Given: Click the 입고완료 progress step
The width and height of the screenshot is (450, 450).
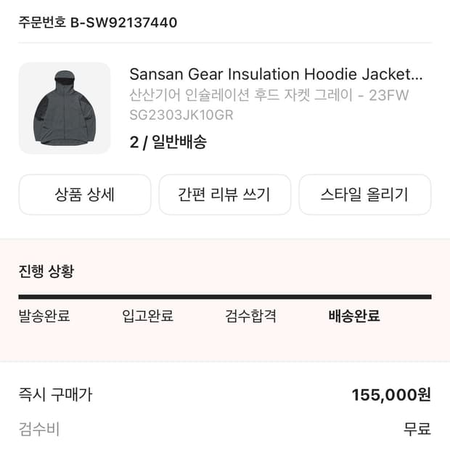Looking at the screenshot, I should (x=147, y=316).
